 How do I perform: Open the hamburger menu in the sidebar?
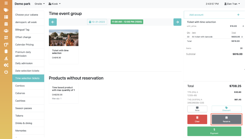coord(6,3)
